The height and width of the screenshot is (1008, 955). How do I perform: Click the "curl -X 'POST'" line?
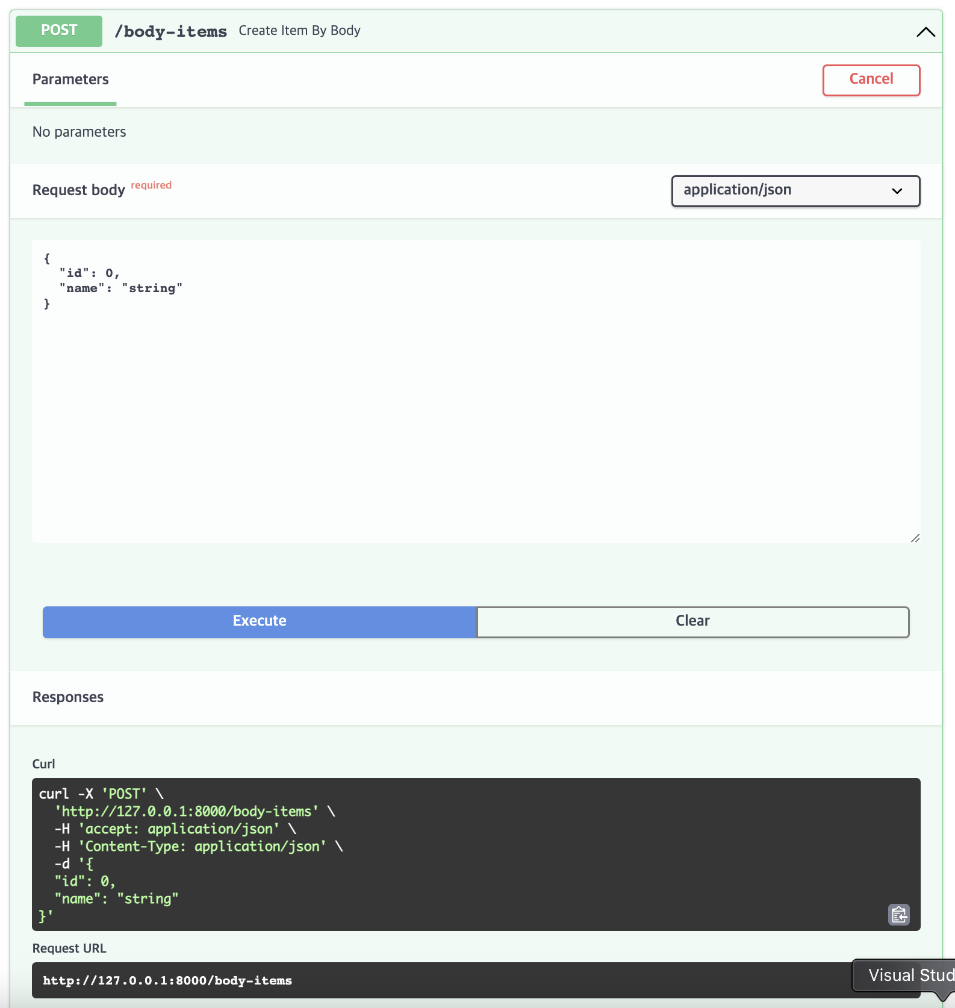(x=101, y=794)
